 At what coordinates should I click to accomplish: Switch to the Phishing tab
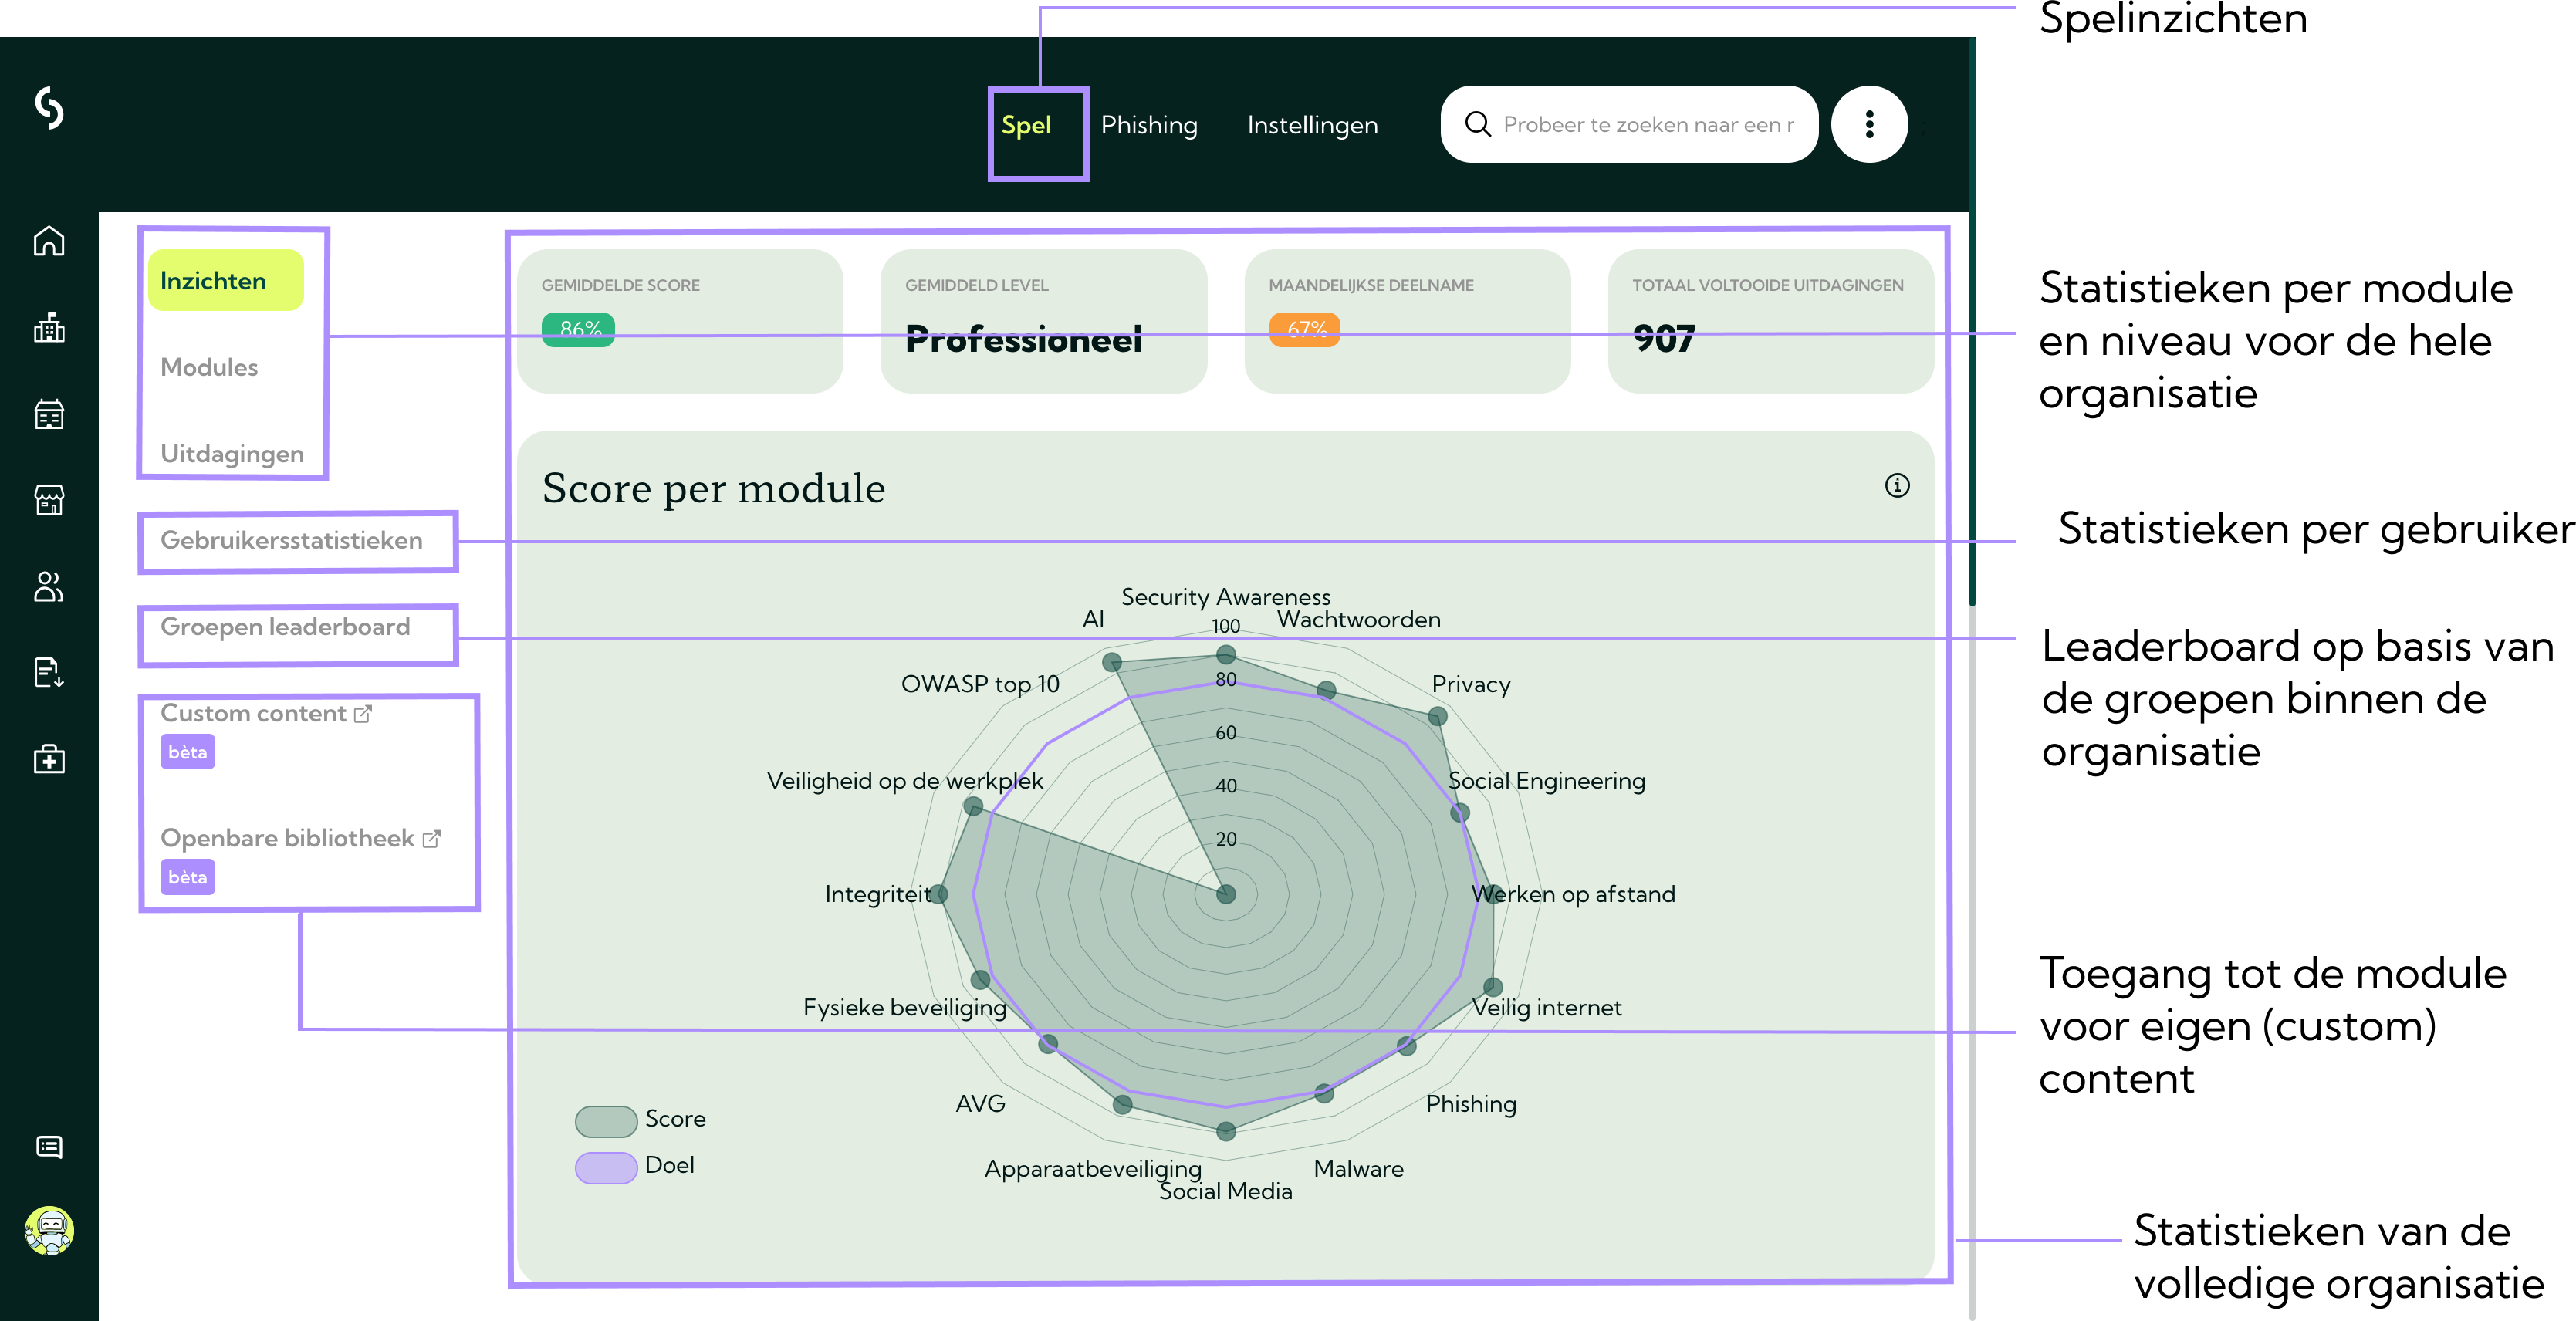tap(1149, 125)
